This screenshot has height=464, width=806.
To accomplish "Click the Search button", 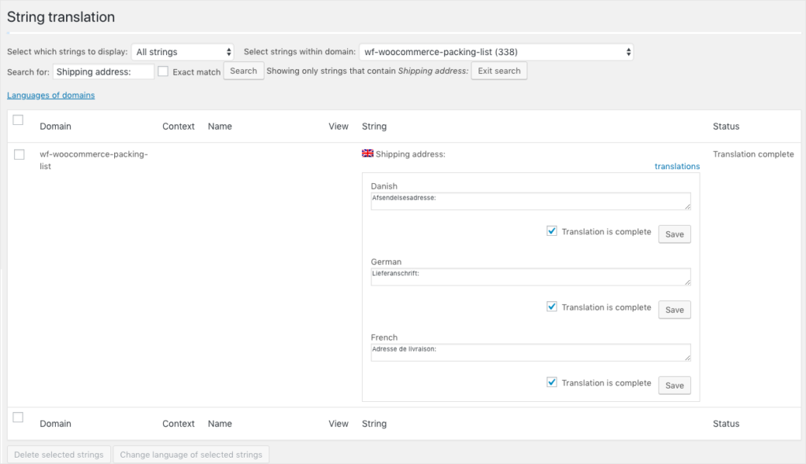I will [x=243, y=71].
